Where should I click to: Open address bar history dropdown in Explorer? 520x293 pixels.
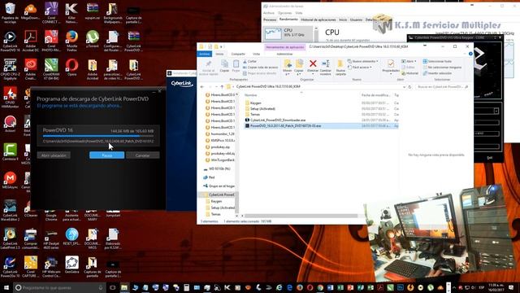(404, 87)
